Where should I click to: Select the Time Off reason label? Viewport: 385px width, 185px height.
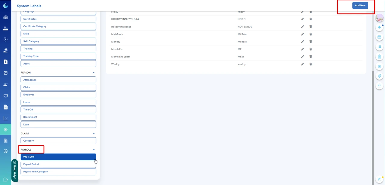58,110
